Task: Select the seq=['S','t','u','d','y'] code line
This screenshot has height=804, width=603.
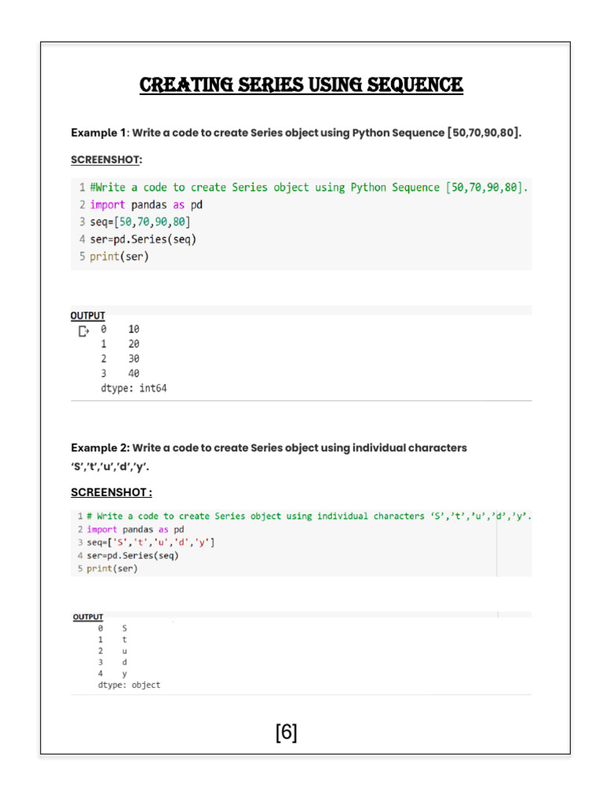Action: tap(151, 543)
